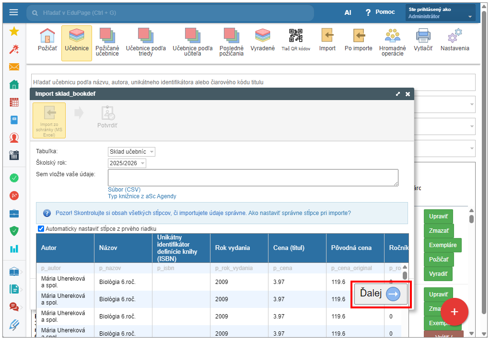Screen dimensions: 490x340
Task: Open the Po importe toolbar item
Action: 358,36
